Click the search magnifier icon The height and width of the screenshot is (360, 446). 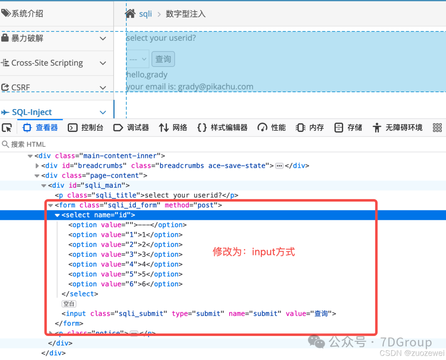pyautogui.click(x=5, y=144)
